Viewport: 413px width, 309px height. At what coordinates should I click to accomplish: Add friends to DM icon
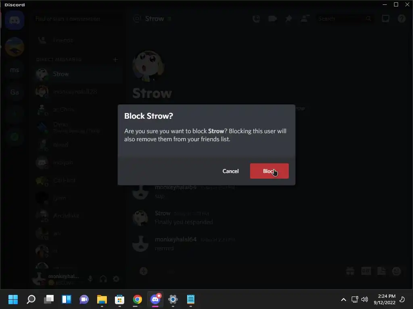[305, 19]
